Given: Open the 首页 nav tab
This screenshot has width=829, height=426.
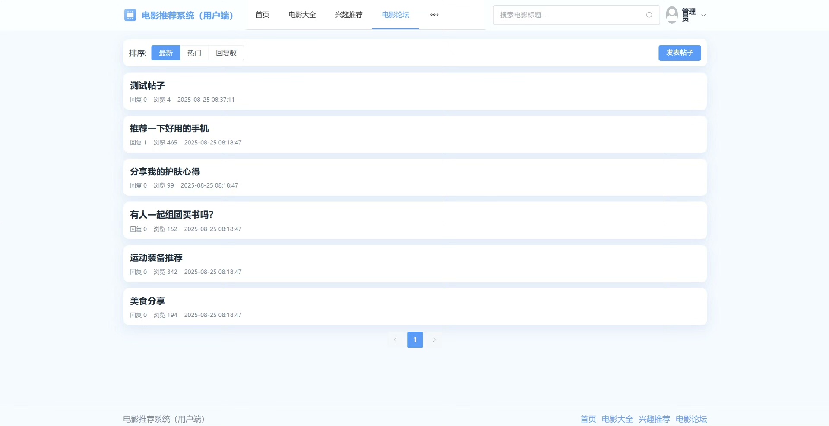Looking at the screenshot, I should tap(262, 15).
